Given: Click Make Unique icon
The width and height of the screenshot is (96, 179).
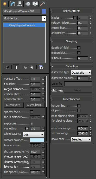Looking at the screenshot, I should point(26,67).
